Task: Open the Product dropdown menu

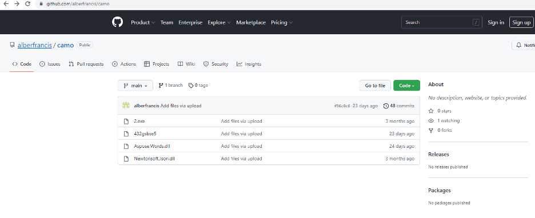Action: (x=143, y=22)
